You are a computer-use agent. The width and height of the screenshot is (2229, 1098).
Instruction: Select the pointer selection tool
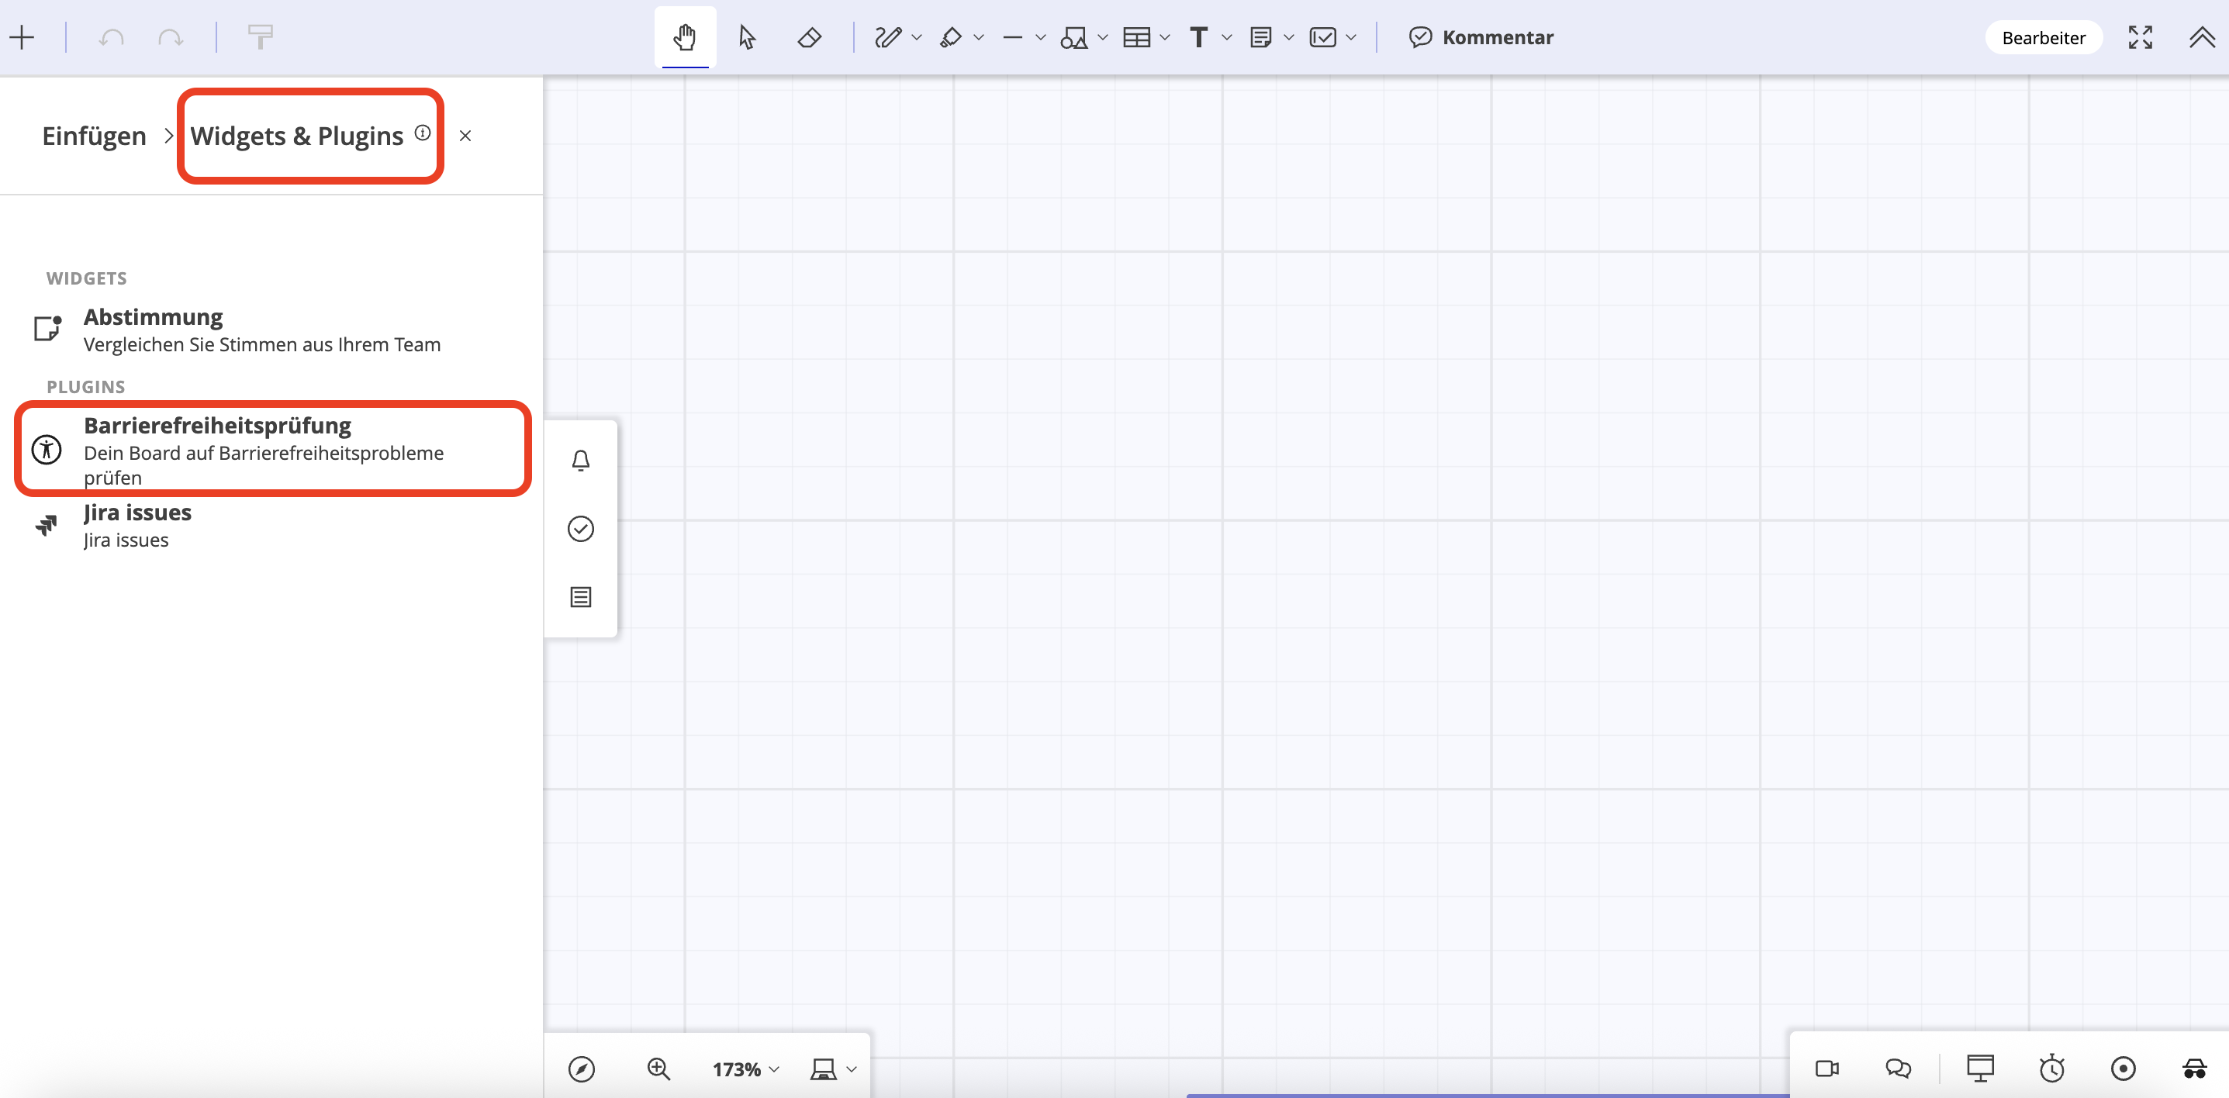point(748,37)
